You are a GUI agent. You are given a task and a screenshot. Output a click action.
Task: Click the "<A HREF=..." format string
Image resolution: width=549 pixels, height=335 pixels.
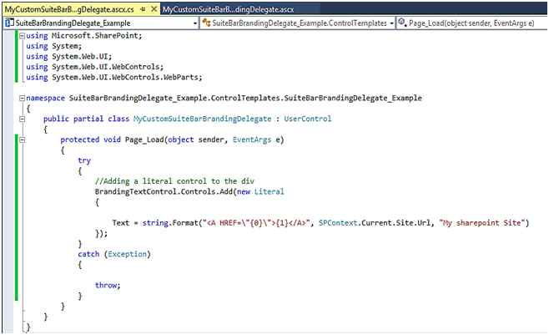256,223
